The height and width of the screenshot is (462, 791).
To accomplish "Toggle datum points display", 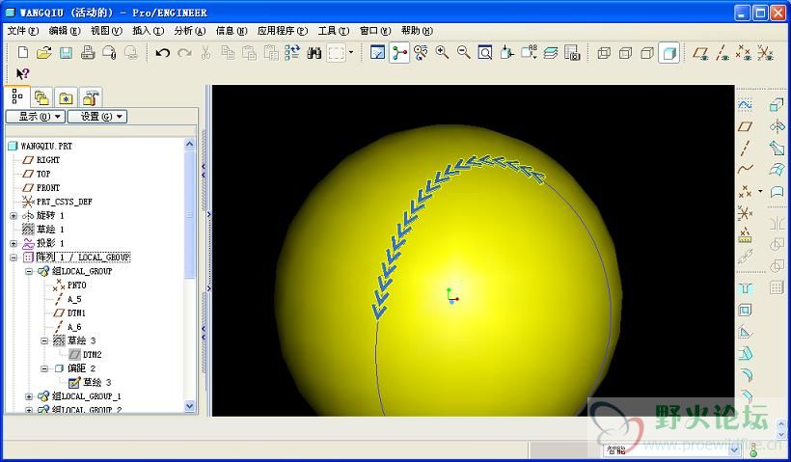I will click(744, 52).
